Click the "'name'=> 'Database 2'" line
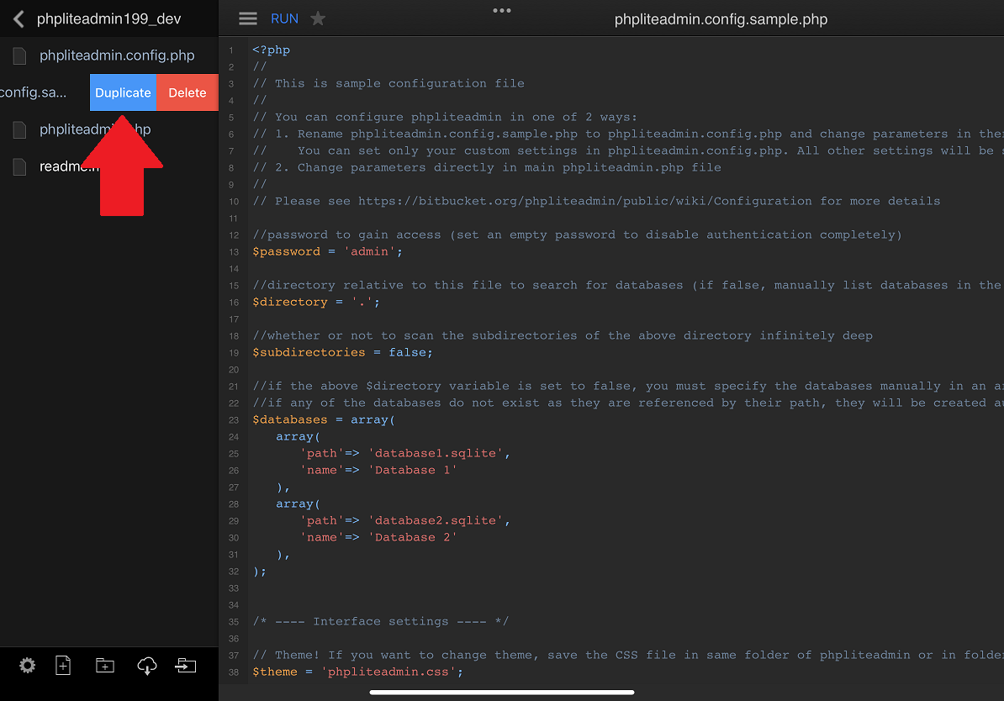This screenshot has width=1004, height=701. pyautogui.click(x=378, y=538)
